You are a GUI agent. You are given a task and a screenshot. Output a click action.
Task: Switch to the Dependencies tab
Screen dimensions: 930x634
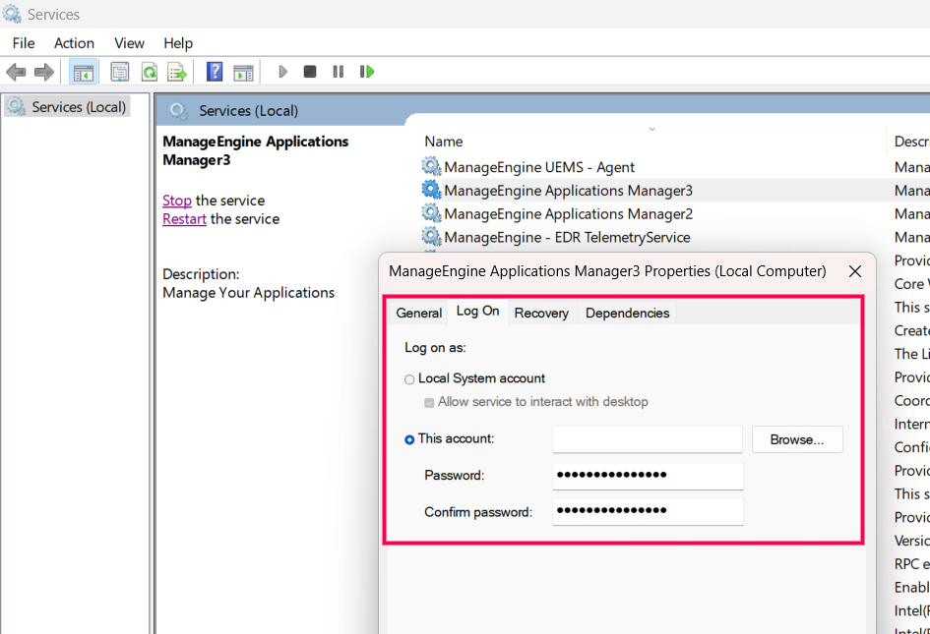[x=627, y=313]
